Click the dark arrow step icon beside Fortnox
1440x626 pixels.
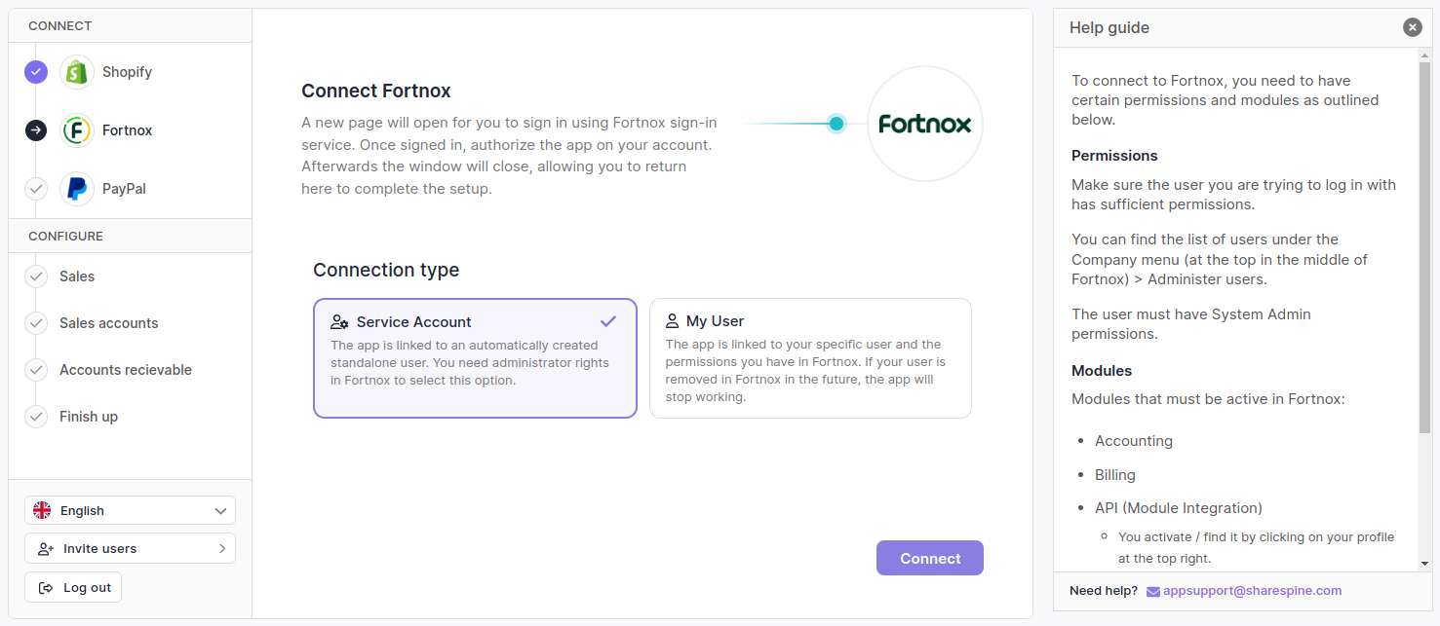pos(36,130)
